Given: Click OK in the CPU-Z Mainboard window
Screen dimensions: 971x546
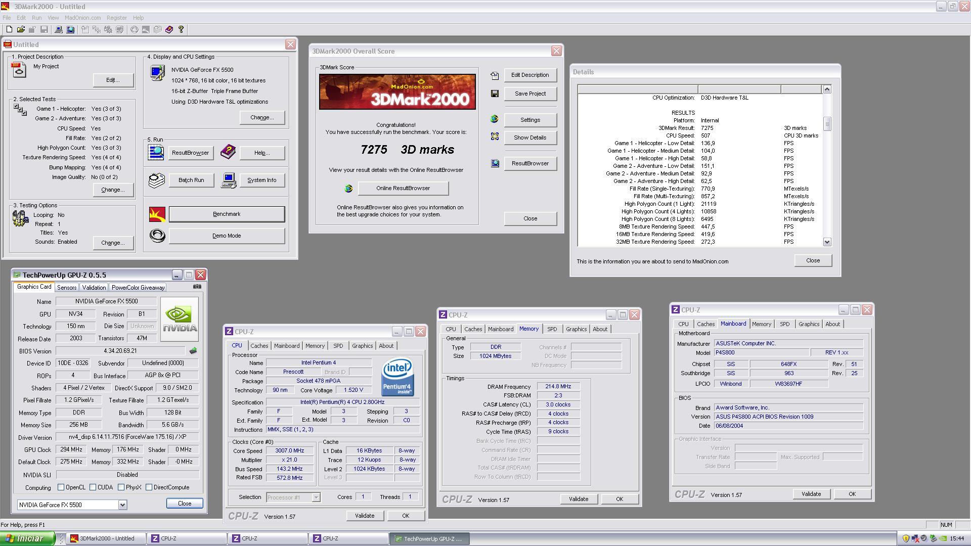Looking at the screenshot, I should point(852,494).
